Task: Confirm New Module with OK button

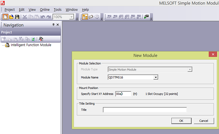Action: (x=181, y=121)
